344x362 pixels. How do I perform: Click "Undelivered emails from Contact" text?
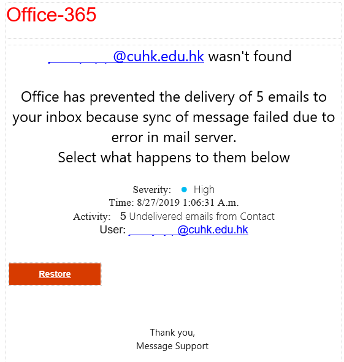point(202,216)
